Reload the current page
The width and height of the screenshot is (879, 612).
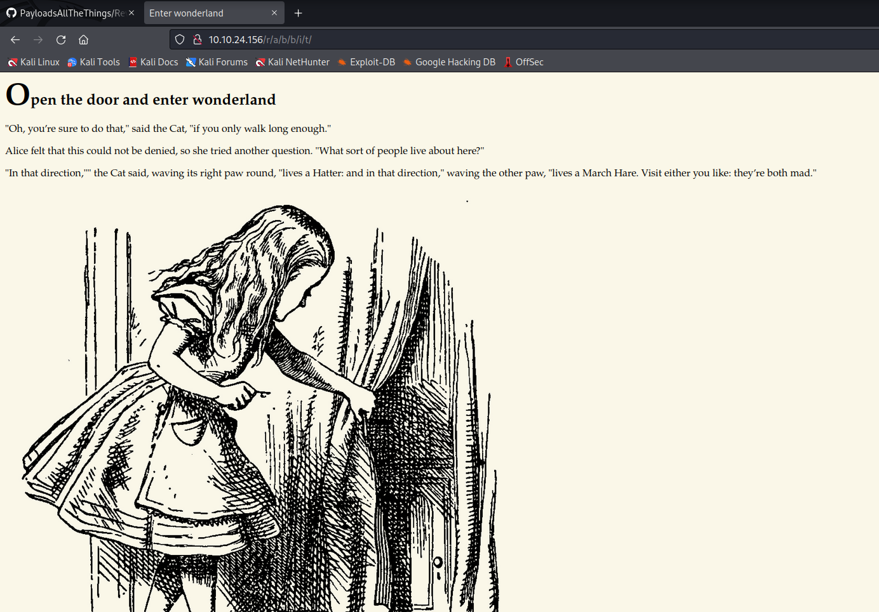(61, 39)
